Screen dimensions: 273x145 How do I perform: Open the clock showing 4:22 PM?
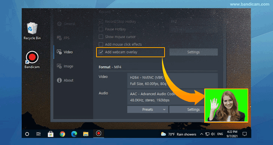tap(232, 134)
